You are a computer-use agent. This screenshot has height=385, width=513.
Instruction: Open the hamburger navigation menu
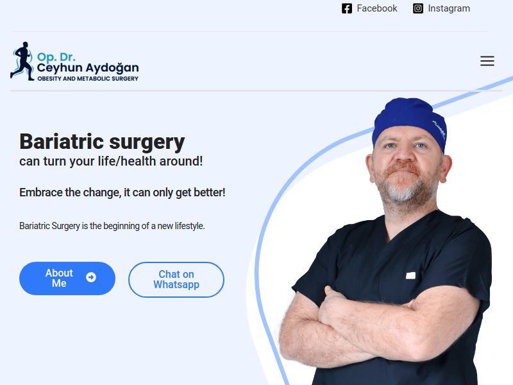click(487, 61)
